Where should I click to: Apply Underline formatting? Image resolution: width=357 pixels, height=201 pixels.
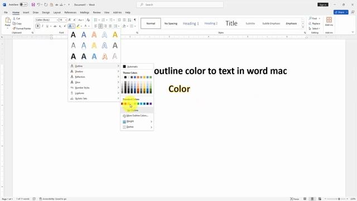(x=47, y=26)
